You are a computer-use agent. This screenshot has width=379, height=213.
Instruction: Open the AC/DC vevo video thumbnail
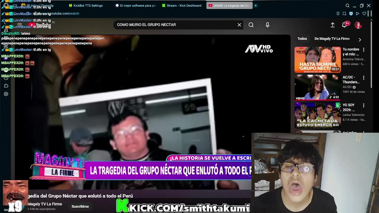[317, 88]
